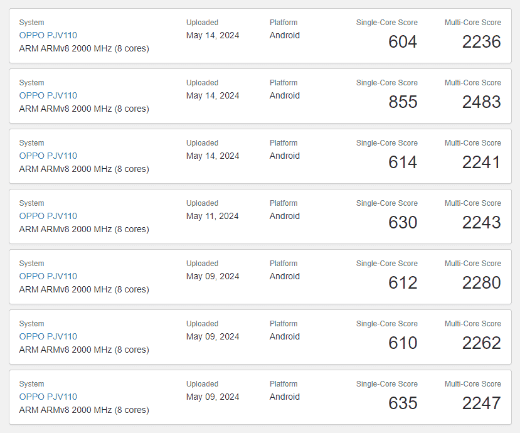Click the May 11, 2024 upload date

(x=212, y=216)
